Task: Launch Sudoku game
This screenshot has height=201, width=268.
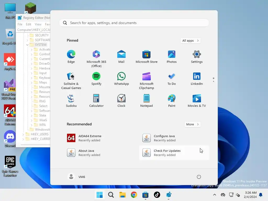Action: coord(71,101)
